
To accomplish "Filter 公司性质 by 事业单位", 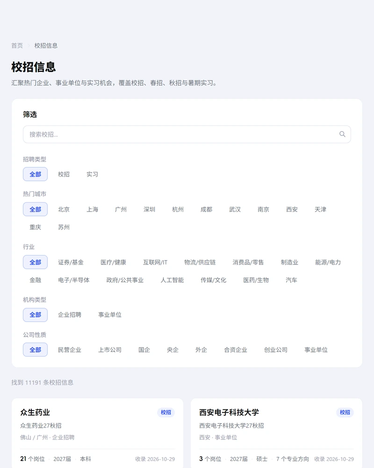I will pyautogui.click(x=316, y=350).
